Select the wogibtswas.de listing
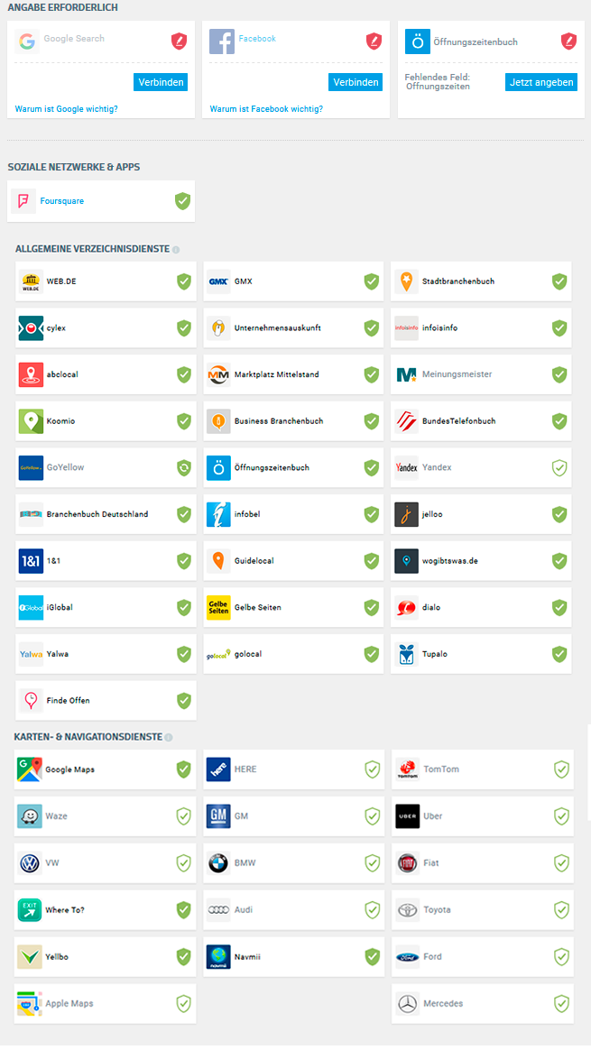This screenshot has width=591, height=1050. 481,560
